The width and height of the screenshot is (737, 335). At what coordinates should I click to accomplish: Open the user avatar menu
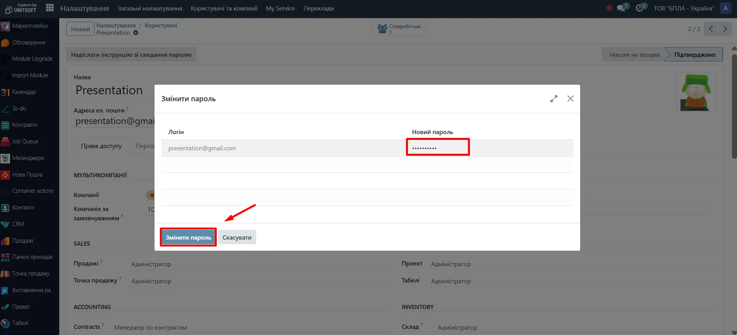pos(725,8)
